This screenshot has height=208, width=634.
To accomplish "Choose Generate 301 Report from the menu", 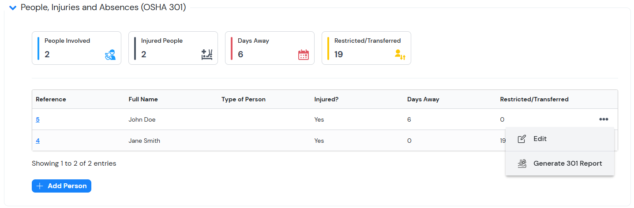I will [x=567, y=163].
